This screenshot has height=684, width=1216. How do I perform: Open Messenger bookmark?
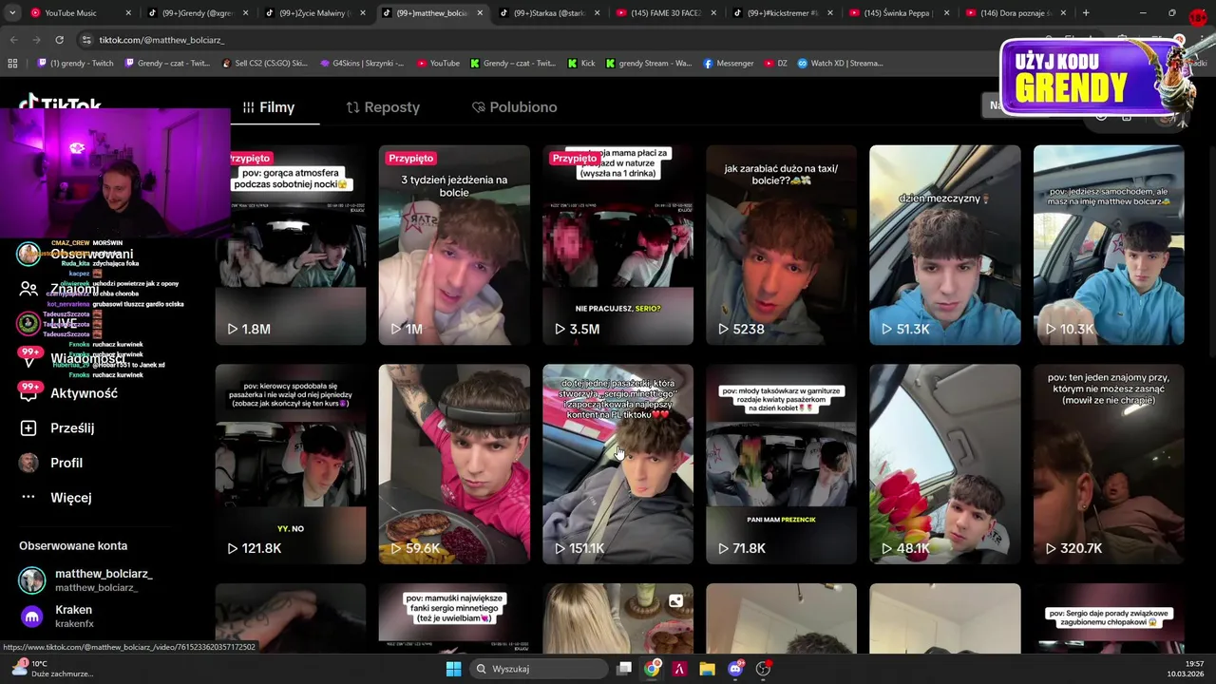coord(729,64)
